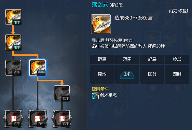192x130 pixels.
Task: Click the 剑术姿态 stance icon
Action: 95,95
